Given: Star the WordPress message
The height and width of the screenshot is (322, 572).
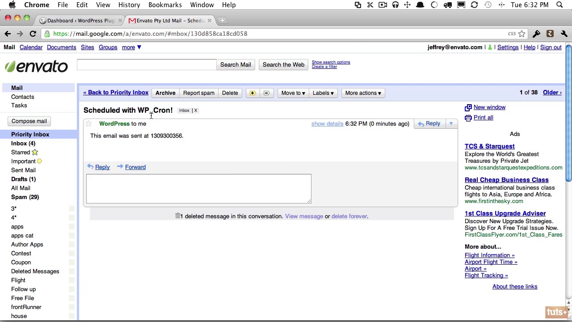Looking at the screenshot, I should [88, 124].
